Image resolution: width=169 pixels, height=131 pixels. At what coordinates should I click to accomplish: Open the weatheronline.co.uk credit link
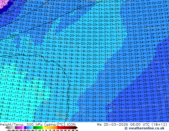(144, 128)
